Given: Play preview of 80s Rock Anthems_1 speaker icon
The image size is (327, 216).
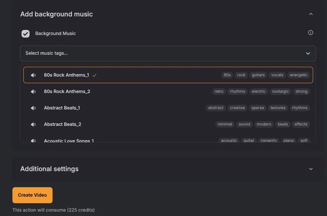Looking at the screenshot, I should click(34, 75).
